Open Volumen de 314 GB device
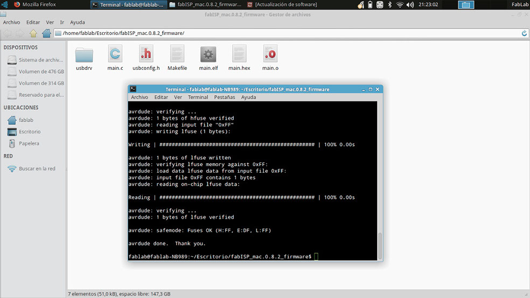The height and width of the screenshot is (298, 530). [36, 83]
